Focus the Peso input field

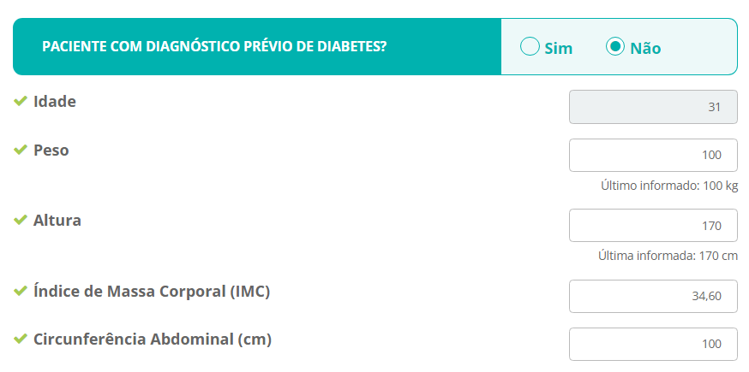pos(653,156)
